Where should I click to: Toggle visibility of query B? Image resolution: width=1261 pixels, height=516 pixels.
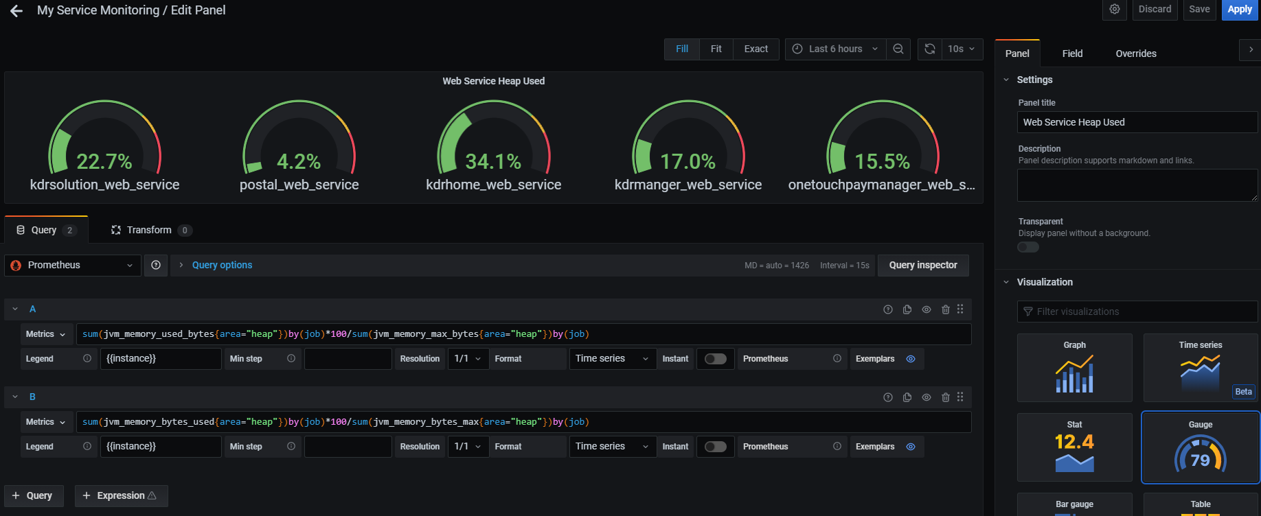[x=927, y=397]
